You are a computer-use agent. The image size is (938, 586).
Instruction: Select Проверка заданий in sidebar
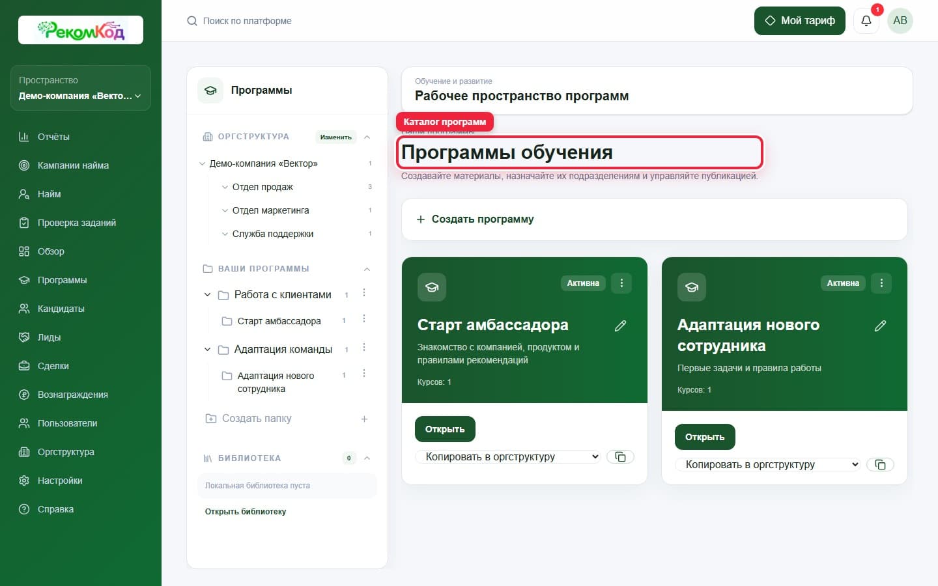pyautogui.click(x=77, y=223)
